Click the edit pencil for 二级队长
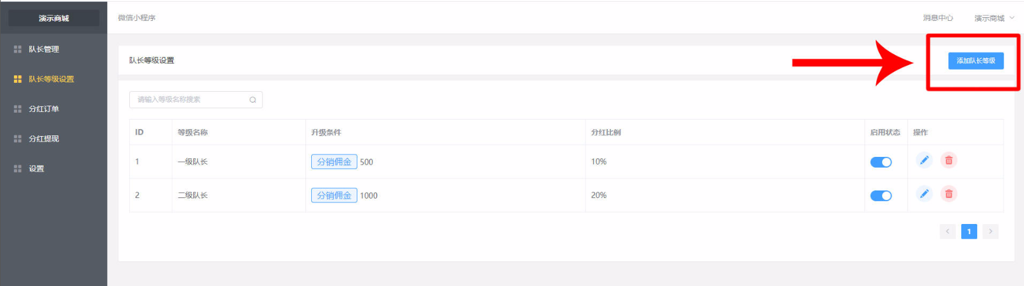This screenshot has width=1024, height=286. (x=924, y=194)
